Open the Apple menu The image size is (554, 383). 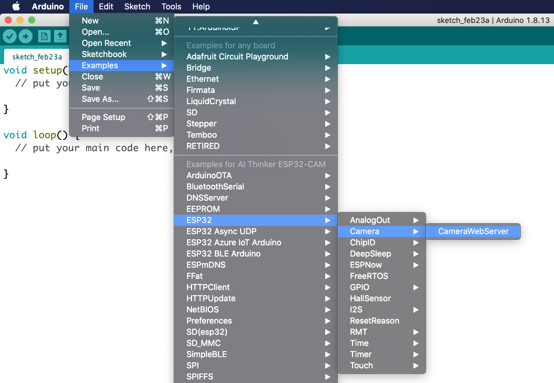[x=16, y=6]
